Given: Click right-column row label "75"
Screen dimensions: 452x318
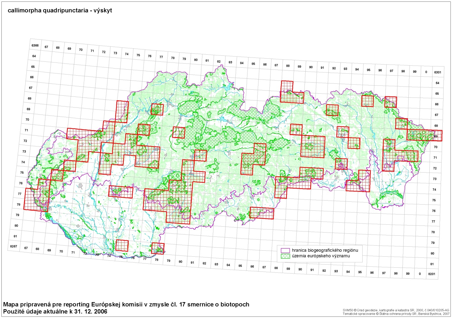Looking at the screenshot, I should (434, 200).
